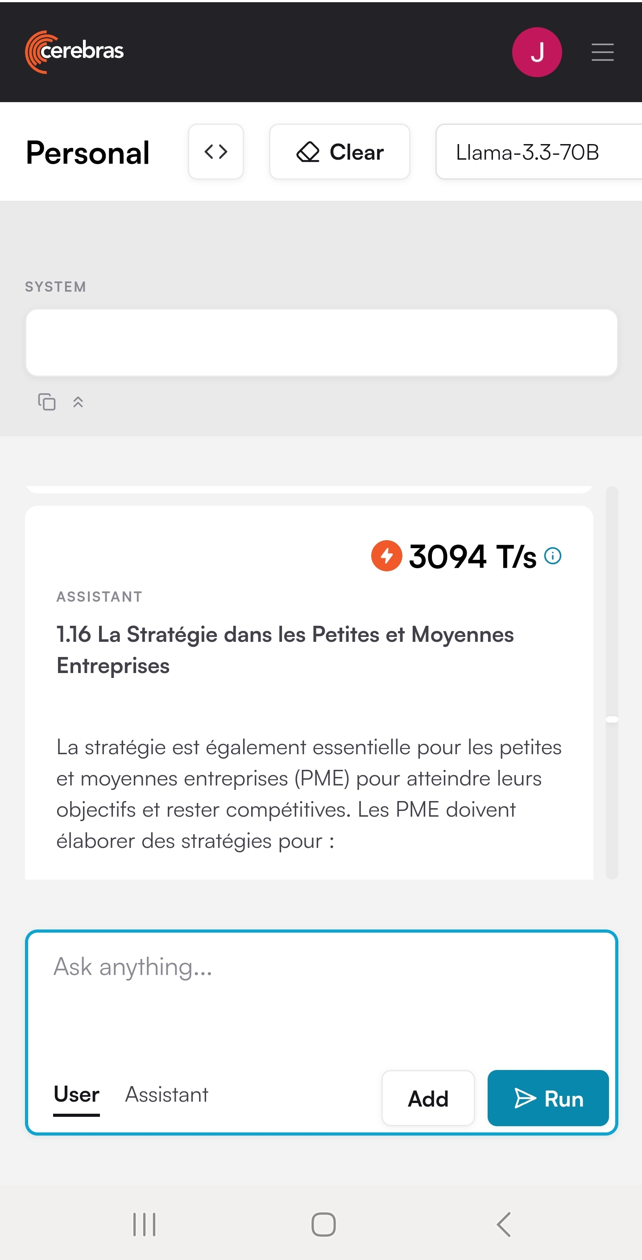The image size is (642, 1260).
Task: Tap the Android back arrow
Action: coord(504,1224)
